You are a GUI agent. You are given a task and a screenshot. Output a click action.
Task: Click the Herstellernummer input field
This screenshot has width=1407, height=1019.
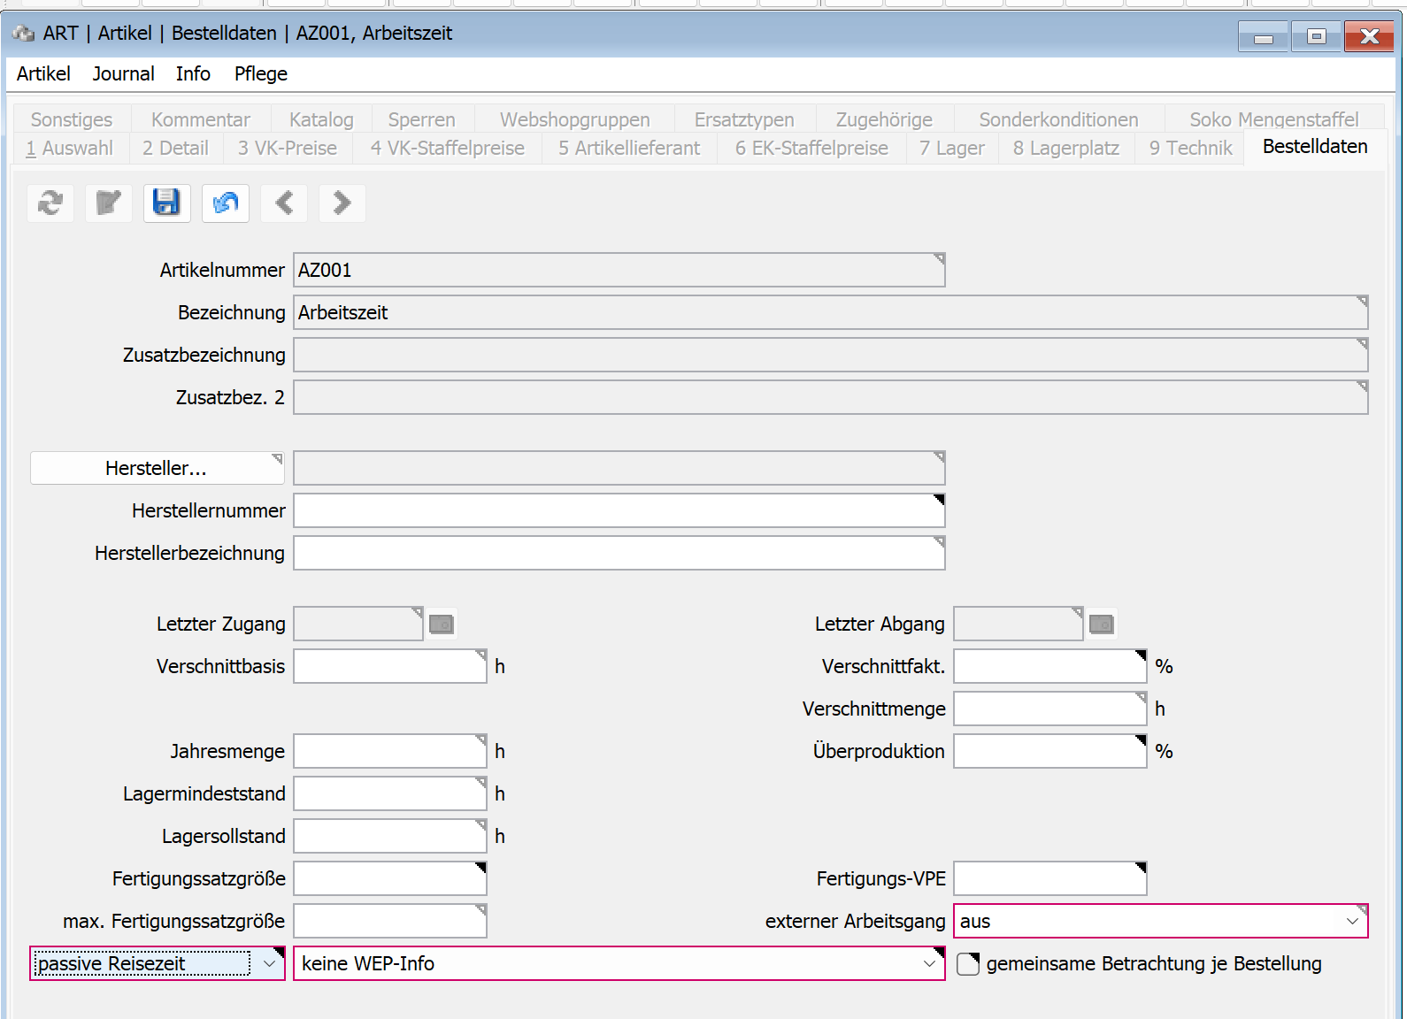point(619,511)
